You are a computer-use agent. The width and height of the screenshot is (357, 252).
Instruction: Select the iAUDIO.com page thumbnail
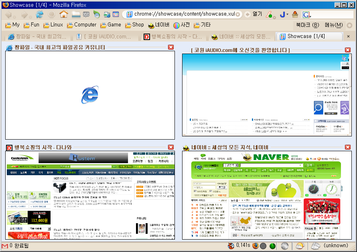tap(267, 95)
